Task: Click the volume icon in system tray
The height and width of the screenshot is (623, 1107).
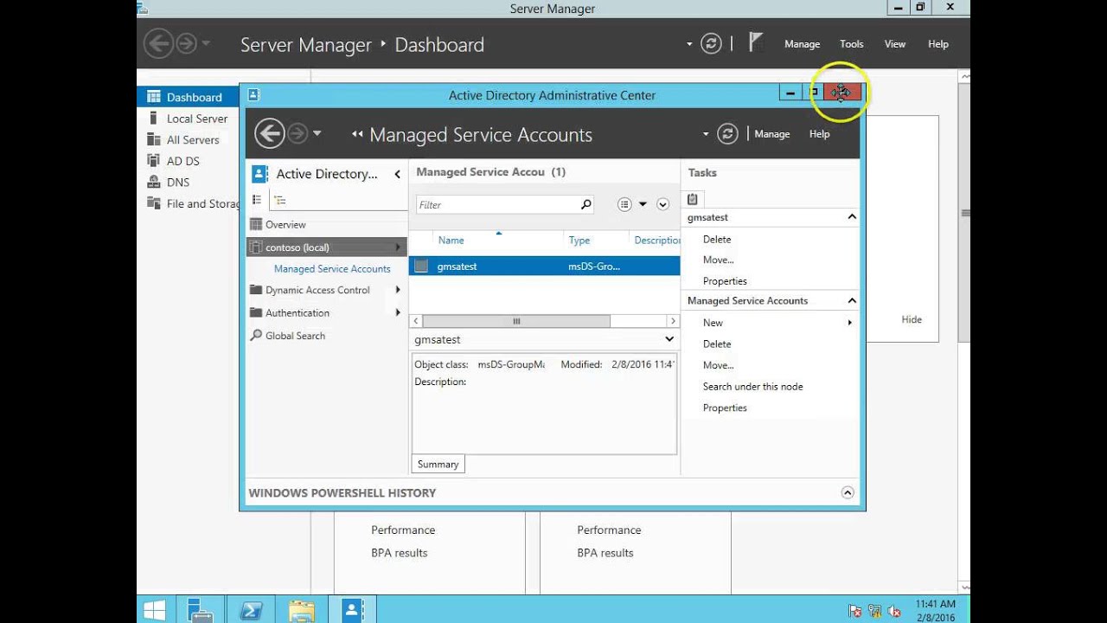Action: click(893, 611)
